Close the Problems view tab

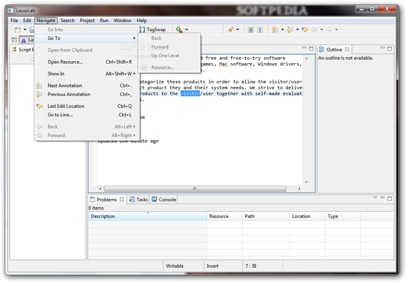tap(122, 199)
